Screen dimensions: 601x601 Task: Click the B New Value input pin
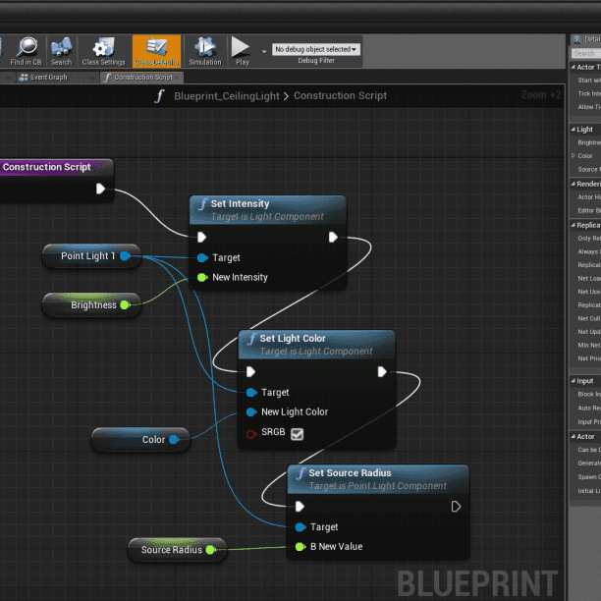[300, 547]
